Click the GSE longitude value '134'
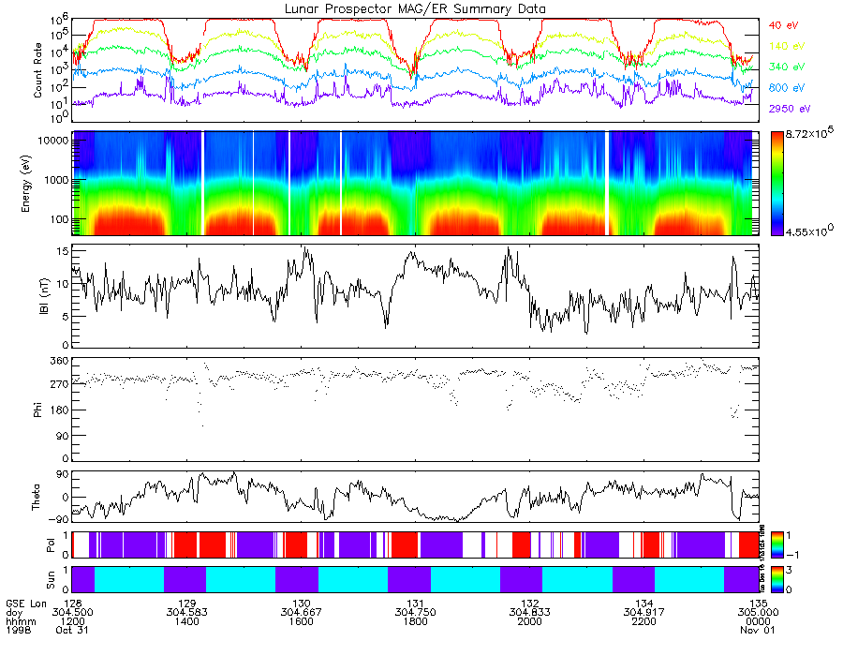 pyautogui.click(x=644, y=604)
